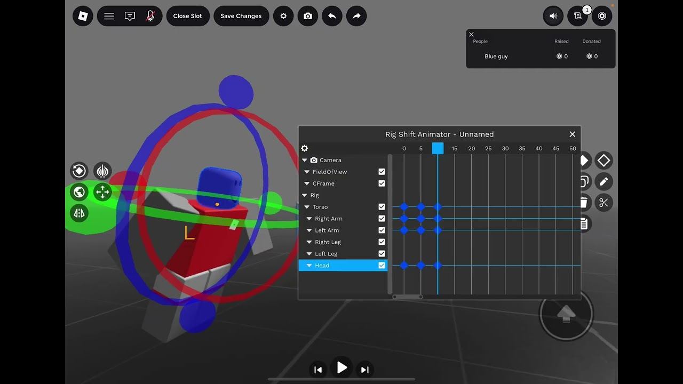The width and height of the screenshot is (683, 384).
Task: Collapse the FieldOfView track
Action: click(x=307, y=172)
